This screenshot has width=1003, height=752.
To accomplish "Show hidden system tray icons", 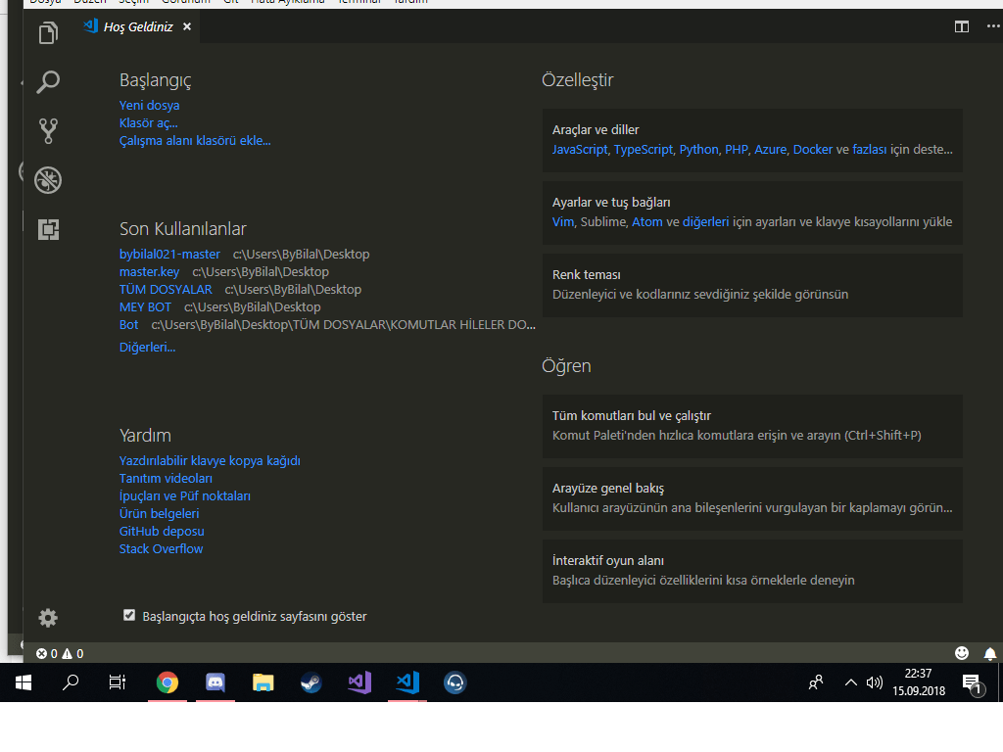I will (x=850, y=682).
